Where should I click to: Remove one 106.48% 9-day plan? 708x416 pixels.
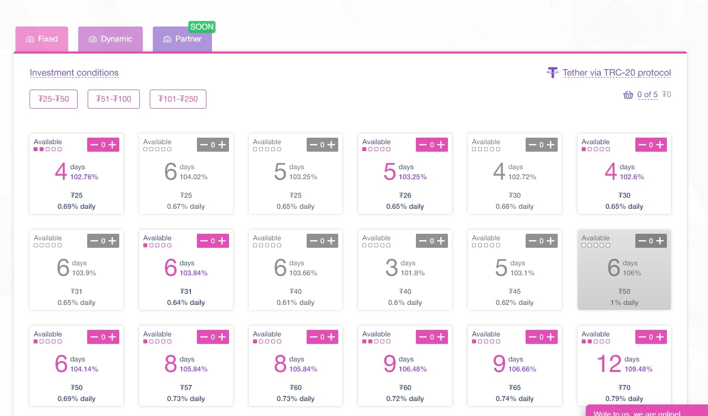tap(422, 337)
